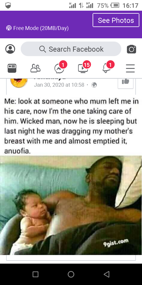Image resolution: width=142 pixels, height=285 pixels.
Task: Open the profile icon beside search
Action: click(x=10, y=49)
